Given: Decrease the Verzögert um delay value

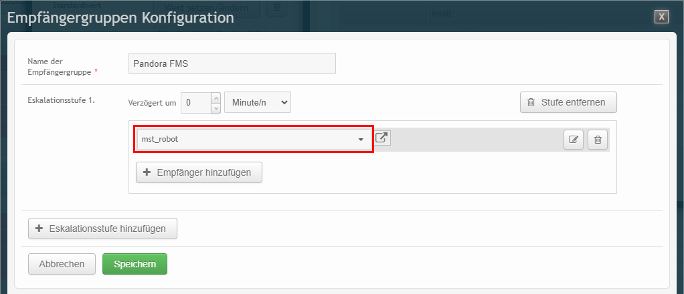Looking at the screenshot, I should (x=216, y=108).
